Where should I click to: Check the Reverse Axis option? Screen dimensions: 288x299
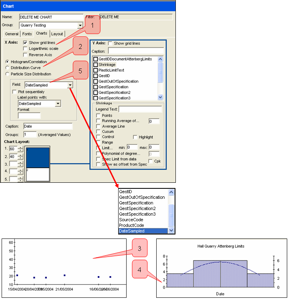pyautogui.click(x=26, y=55)
